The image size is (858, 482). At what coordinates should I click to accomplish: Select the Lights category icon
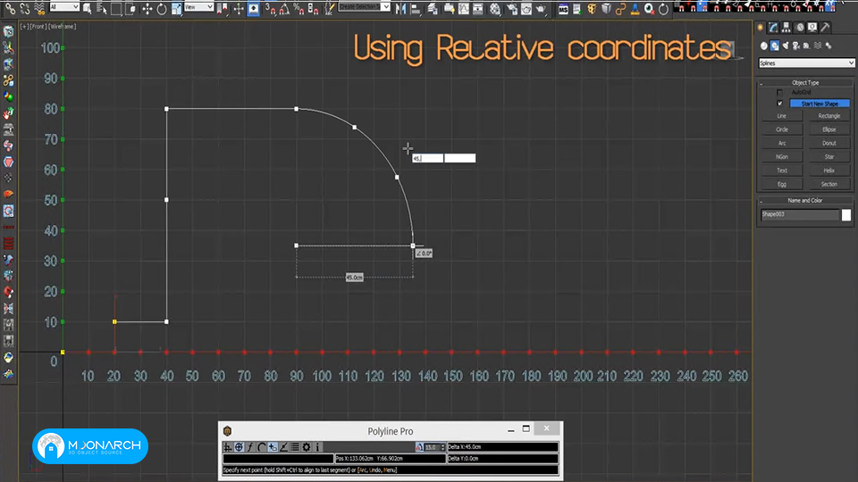[x=786, y=46]
